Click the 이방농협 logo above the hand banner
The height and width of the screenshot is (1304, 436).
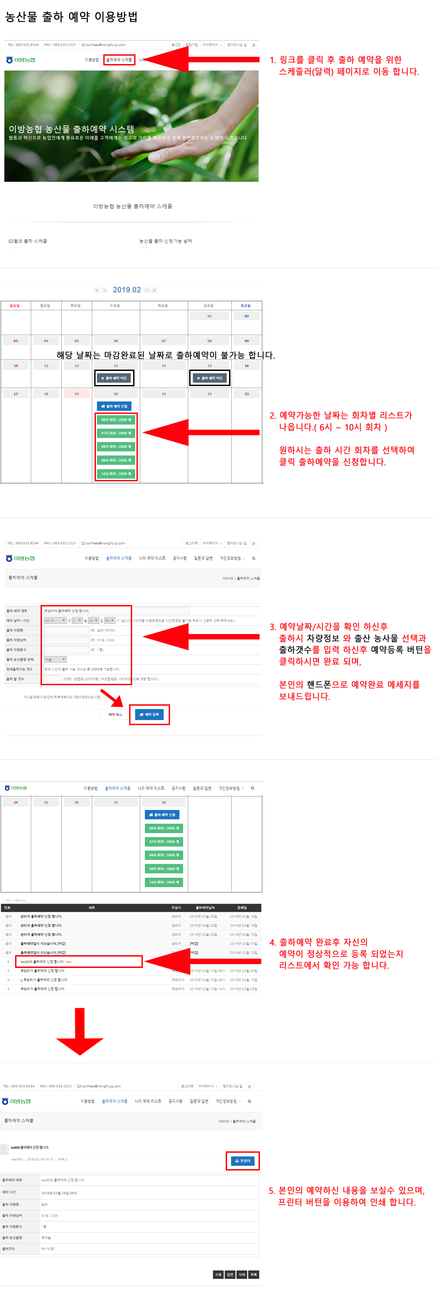click(x=21, y=60)
